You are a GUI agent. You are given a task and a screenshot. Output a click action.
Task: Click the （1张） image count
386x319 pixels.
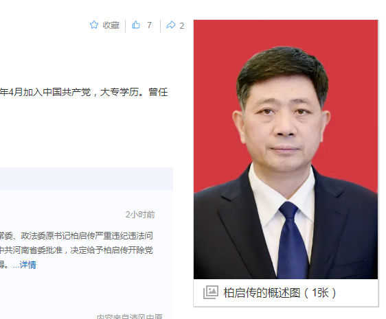[320, 293]
